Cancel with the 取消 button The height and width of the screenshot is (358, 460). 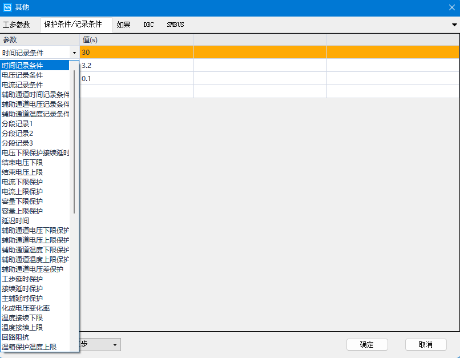click(426, 344)
